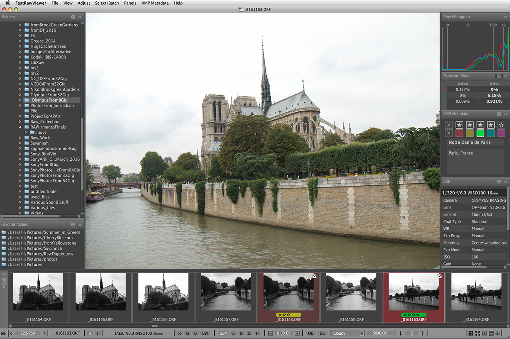Click the up arrow beside the -2 value
This screenshot has width=510, height=339.
coord(422,333)
